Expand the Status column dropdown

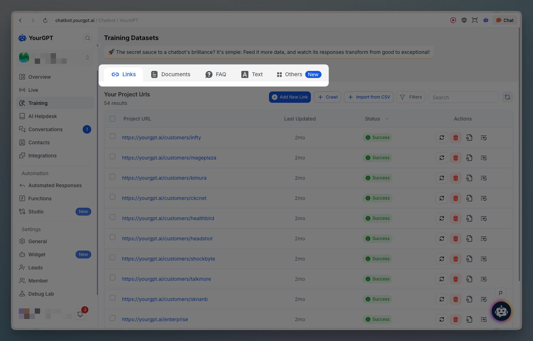387,119
